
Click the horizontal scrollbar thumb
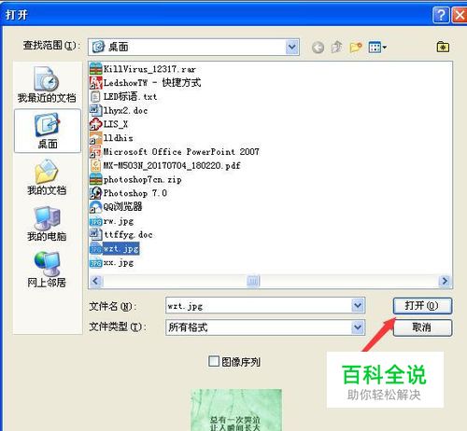pyautogui.click(x=253, y=281)
